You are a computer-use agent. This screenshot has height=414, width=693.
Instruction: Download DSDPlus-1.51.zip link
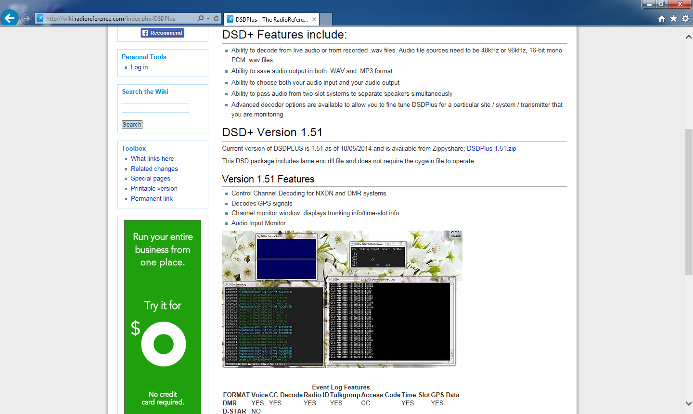coord(491,148)
